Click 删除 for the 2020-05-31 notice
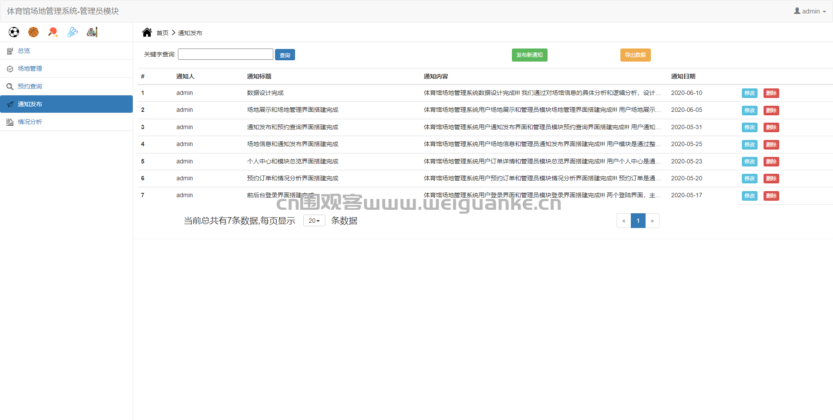Image resolution: width=833 pixels, height=420 pixels. [x=771, y=127]
